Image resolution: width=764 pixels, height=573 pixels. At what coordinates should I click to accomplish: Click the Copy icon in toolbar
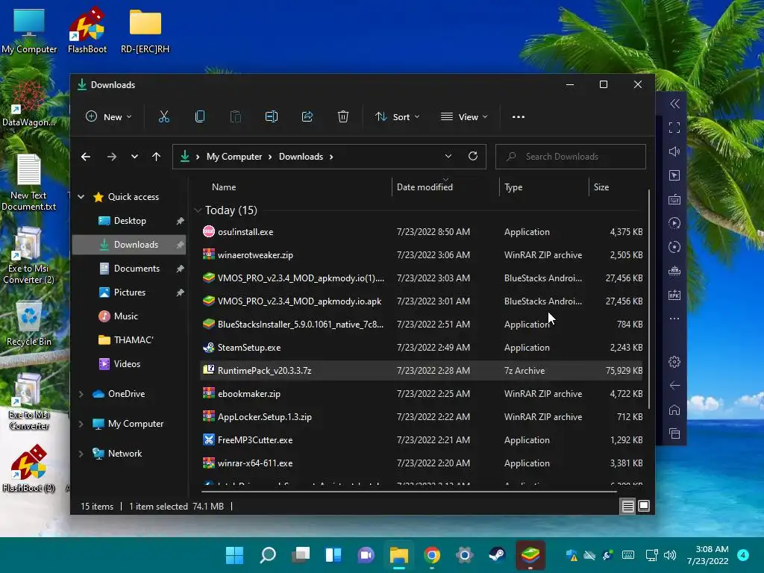coord(200,117)
